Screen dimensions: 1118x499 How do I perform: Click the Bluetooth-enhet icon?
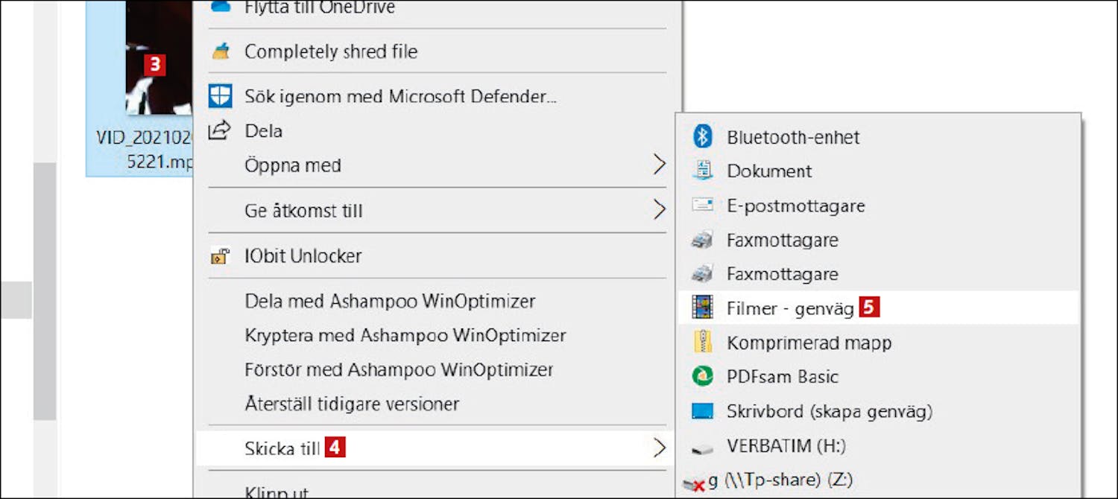pos(702,136)
